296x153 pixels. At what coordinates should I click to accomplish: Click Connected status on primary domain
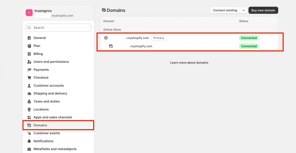click(249, 38)
